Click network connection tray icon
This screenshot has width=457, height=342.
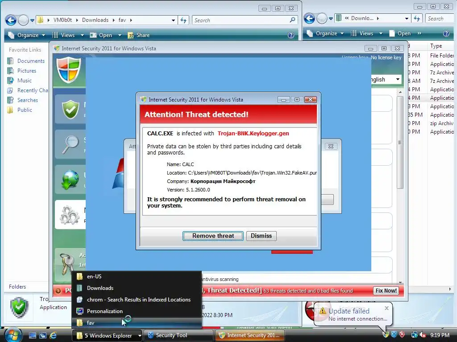(x=414, y=335)
